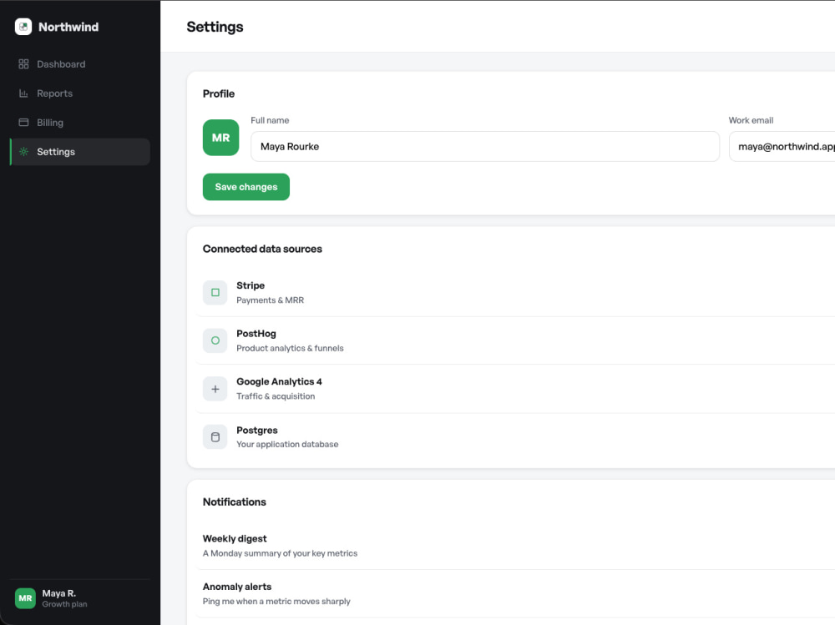Click the Postgres database icon
835x625 pixels.
tap(215, 437)
